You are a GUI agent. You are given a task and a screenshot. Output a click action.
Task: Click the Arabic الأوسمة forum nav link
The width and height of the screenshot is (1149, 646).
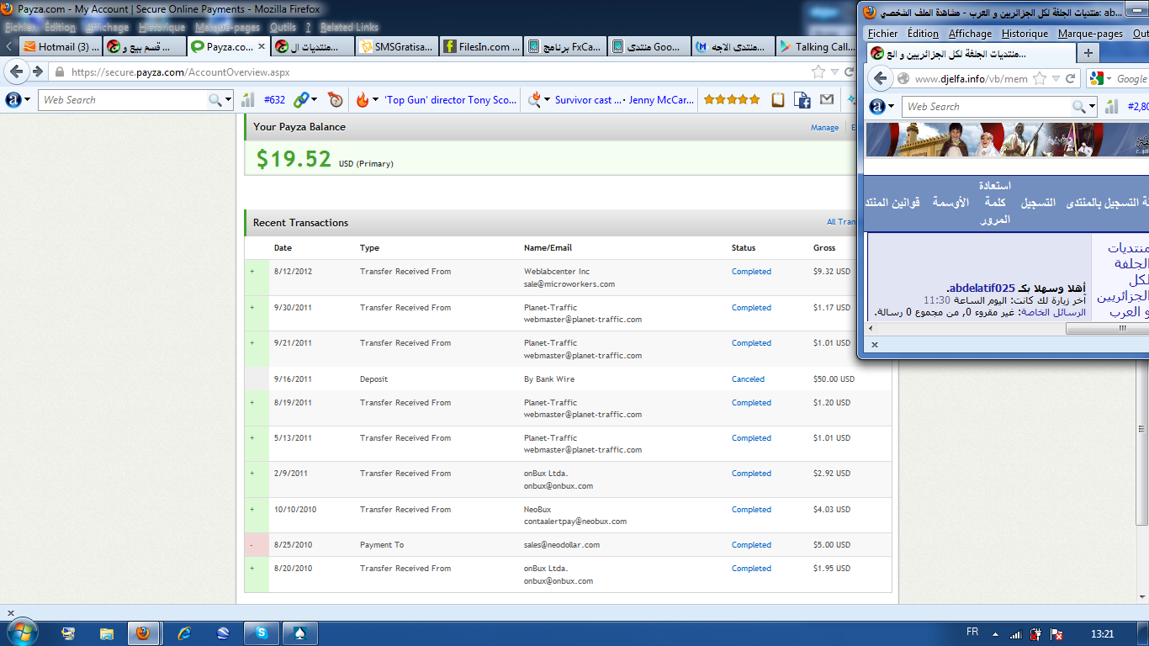pos(950,203)
